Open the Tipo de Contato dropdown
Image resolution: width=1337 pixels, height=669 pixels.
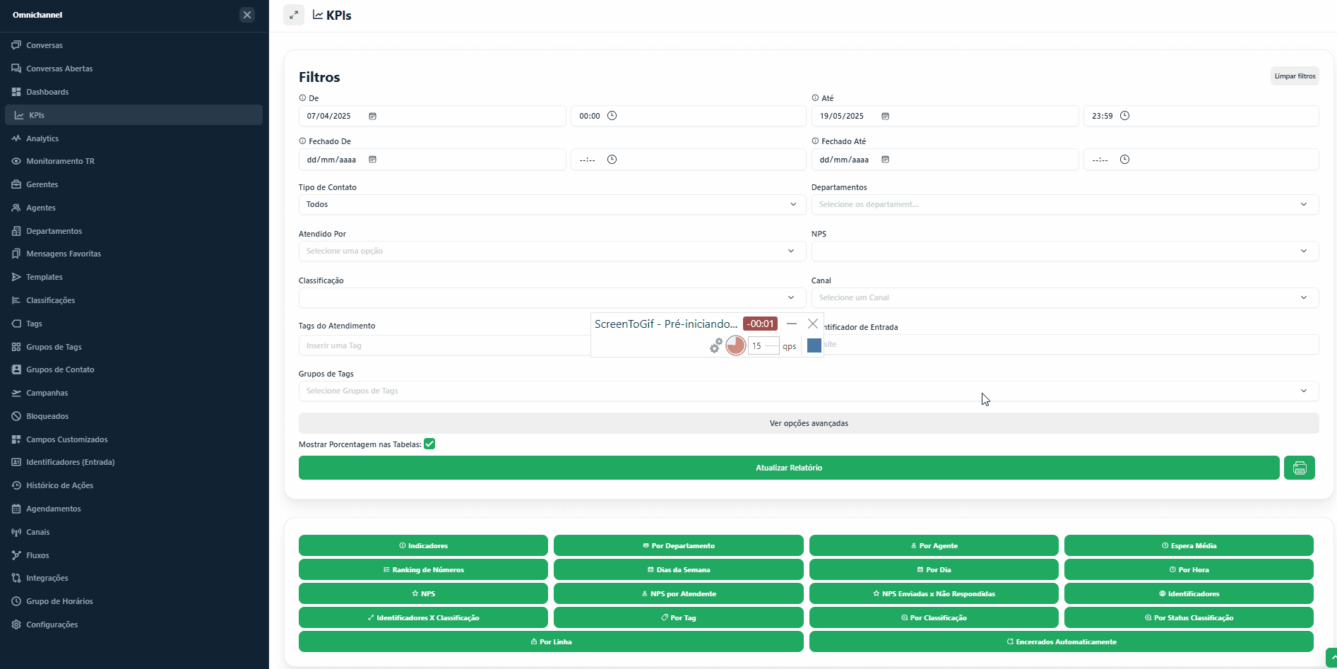(x=552, y=204)
